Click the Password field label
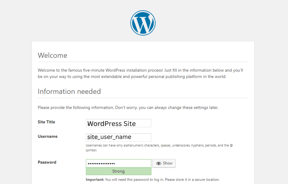 47,162
